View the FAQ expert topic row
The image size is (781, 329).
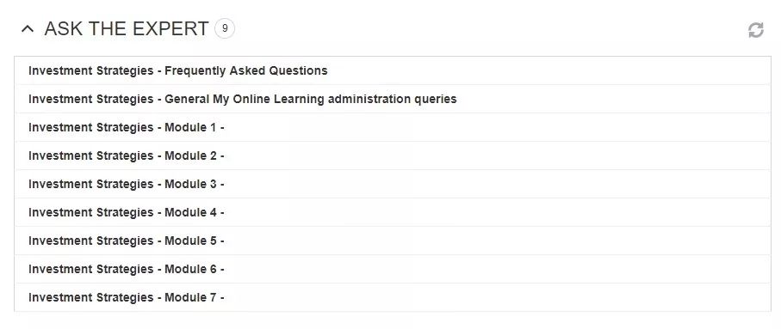(393, 70)
